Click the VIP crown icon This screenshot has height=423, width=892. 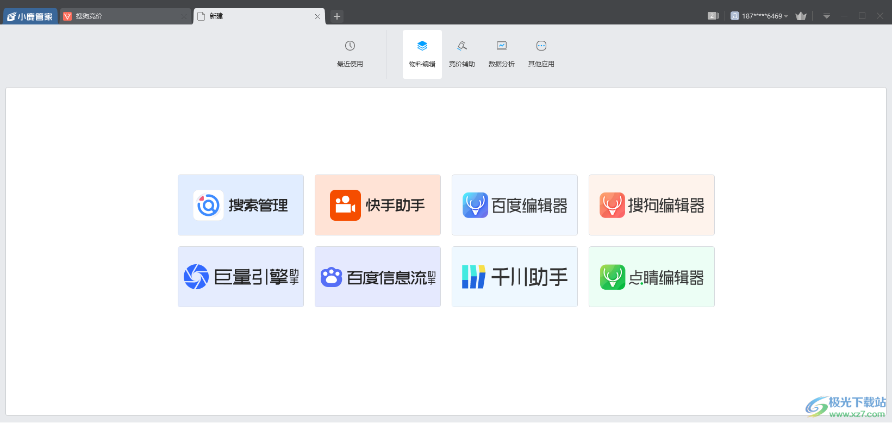point(801,16)
